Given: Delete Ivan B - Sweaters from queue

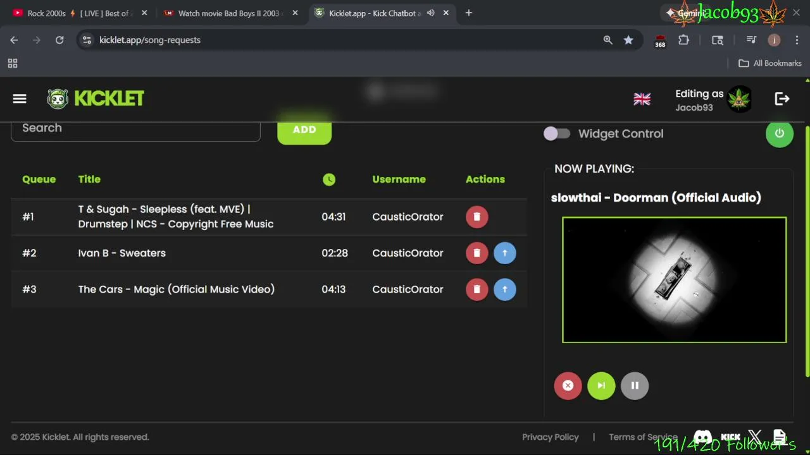Looking at the screenshot, I should [x=477, y=253].
